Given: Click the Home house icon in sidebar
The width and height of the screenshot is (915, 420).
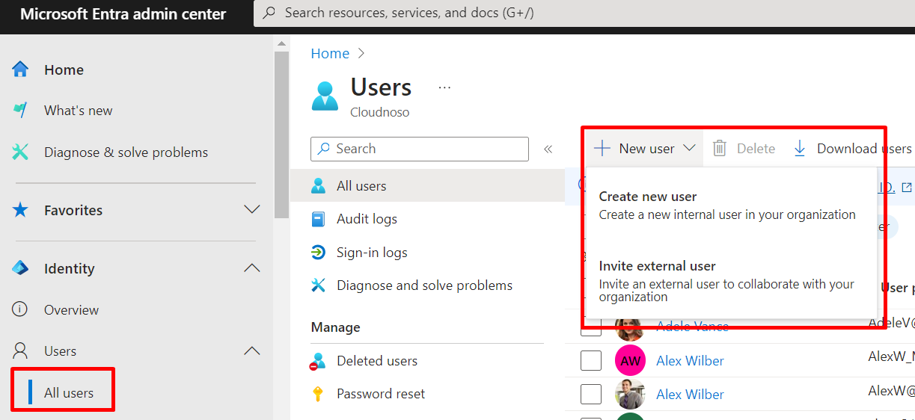Looking at the screenshot, I should click(20, 70).
